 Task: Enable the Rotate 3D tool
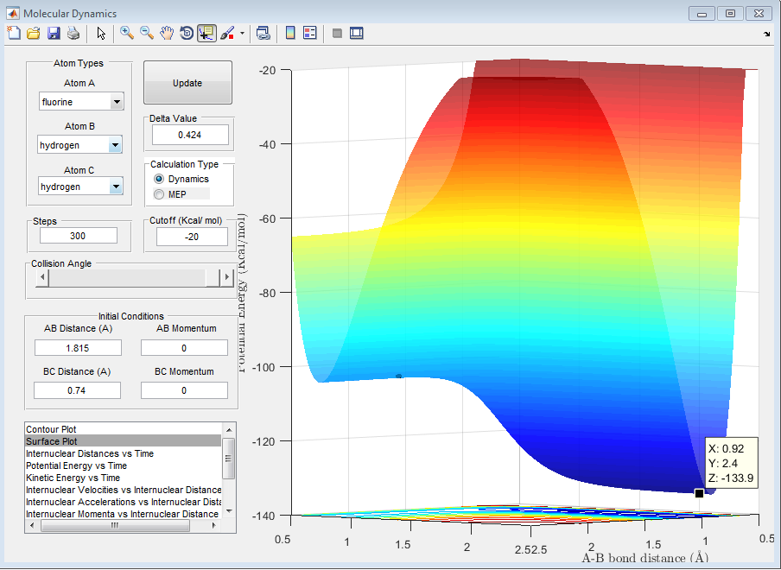(186, 33)
